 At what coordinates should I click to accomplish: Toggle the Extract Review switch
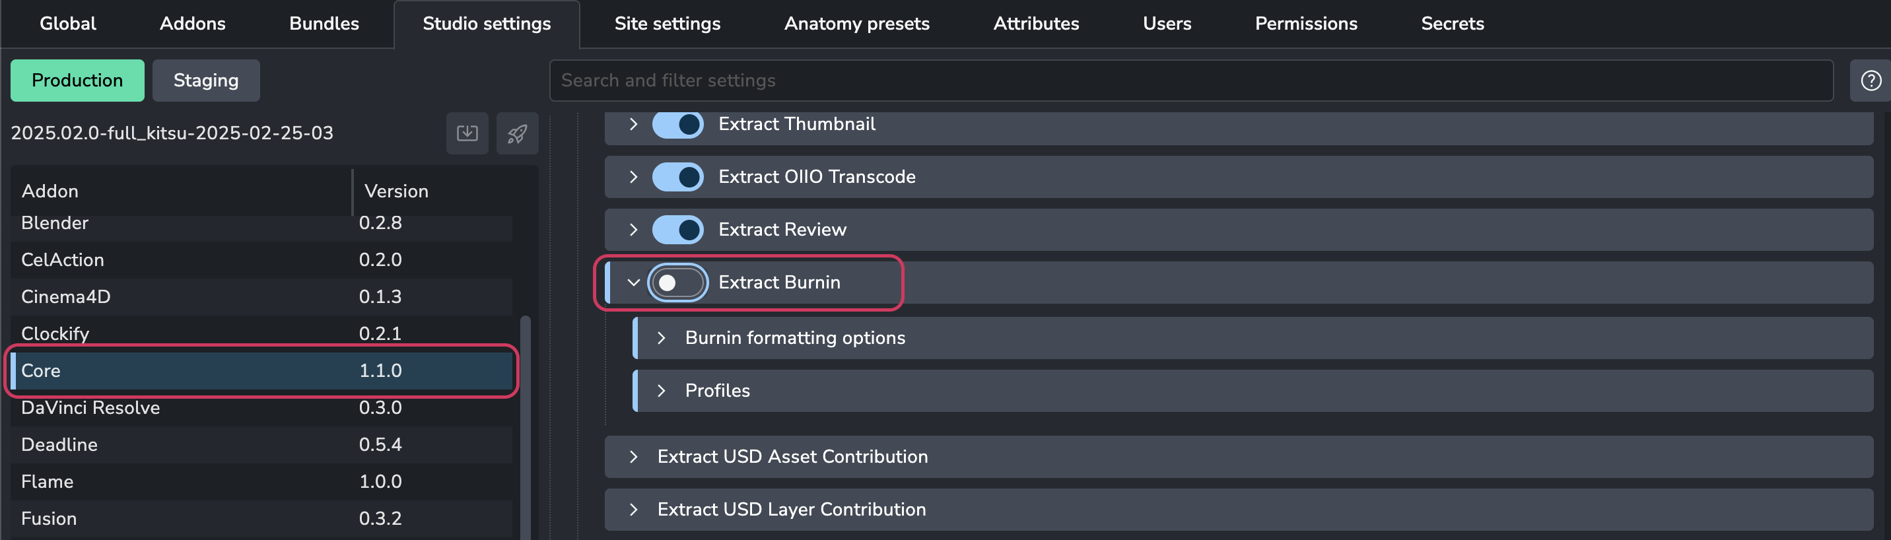(677, 230)
